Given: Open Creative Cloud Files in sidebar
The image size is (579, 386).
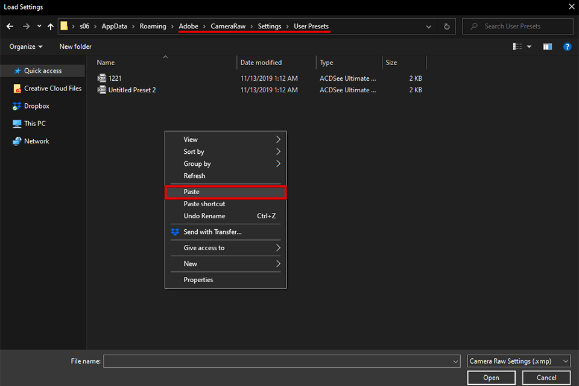Looking at the screenshot, I should (47, 88).
